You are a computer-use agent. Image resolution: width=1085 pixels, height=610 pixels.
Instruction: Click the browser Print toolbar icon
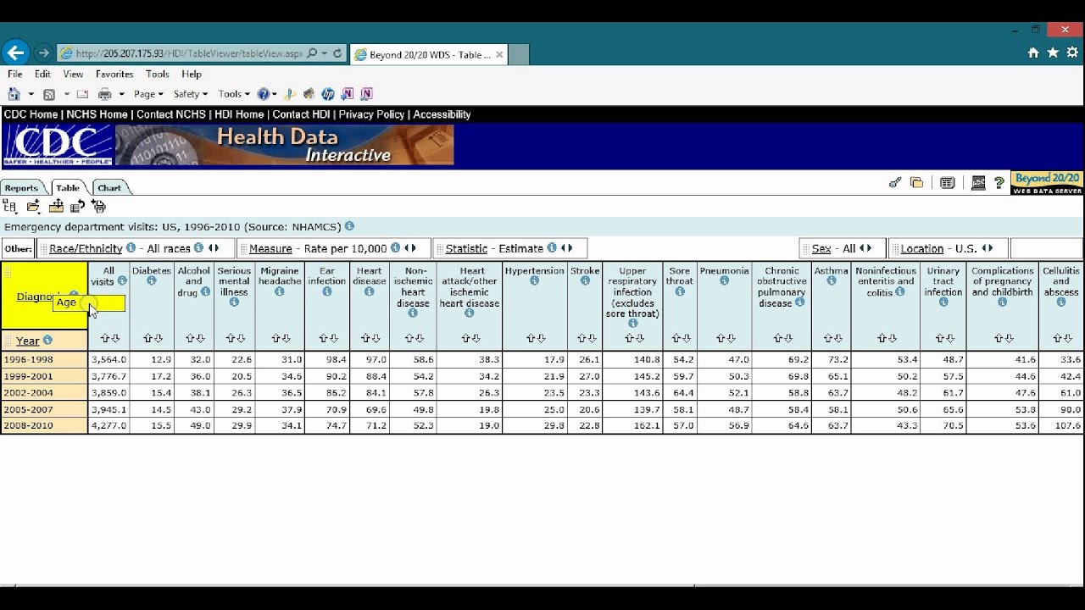coord(105,94)
